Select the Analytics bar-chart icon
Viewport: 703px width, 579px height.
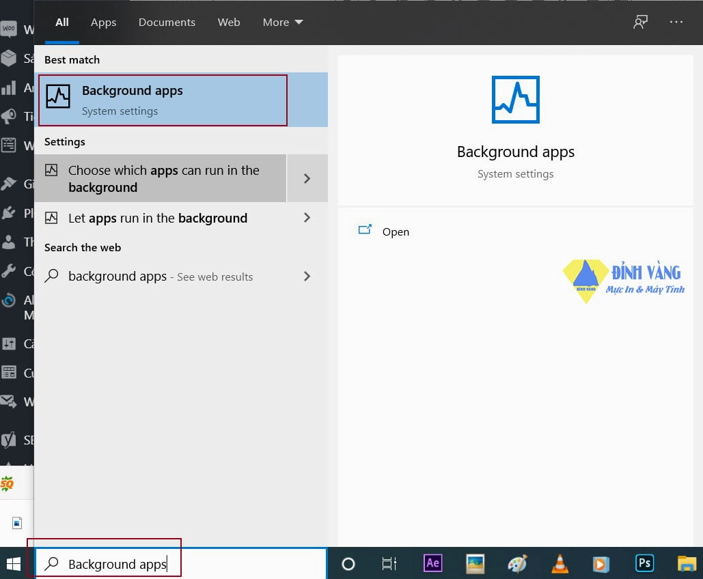[x=8, y=87]
